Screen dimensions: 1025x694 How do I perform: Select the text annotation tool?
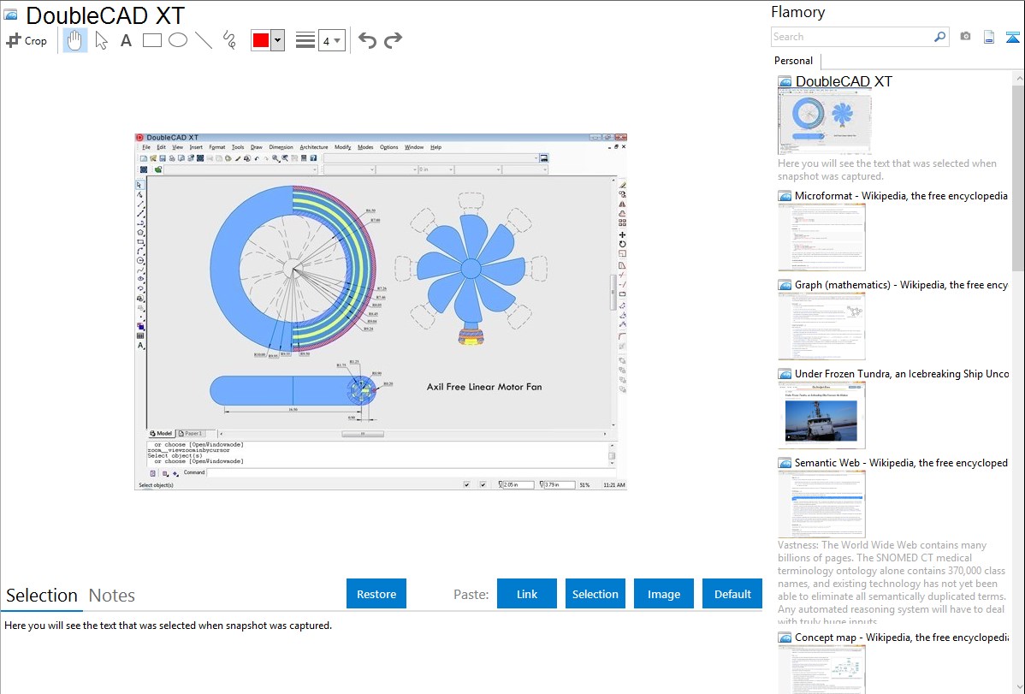tap(126, 40)
